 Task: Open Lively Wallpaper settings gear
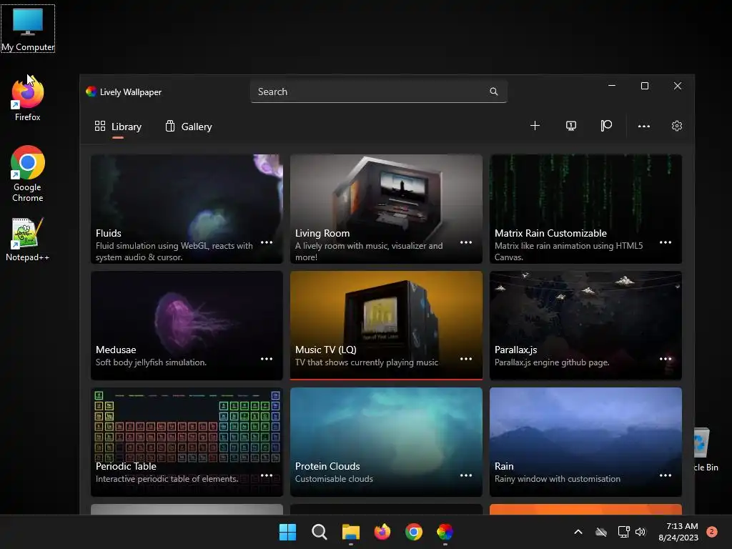[676, 126]
